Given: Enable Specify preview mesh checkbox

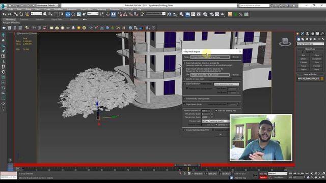Looking at the screenshot, I should pyautogui.click(x=184, y=79).
